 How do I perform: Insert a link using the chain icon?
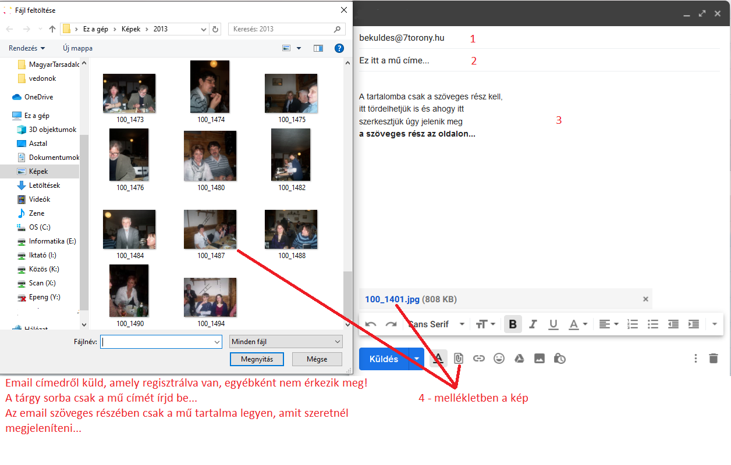[478, 359]
